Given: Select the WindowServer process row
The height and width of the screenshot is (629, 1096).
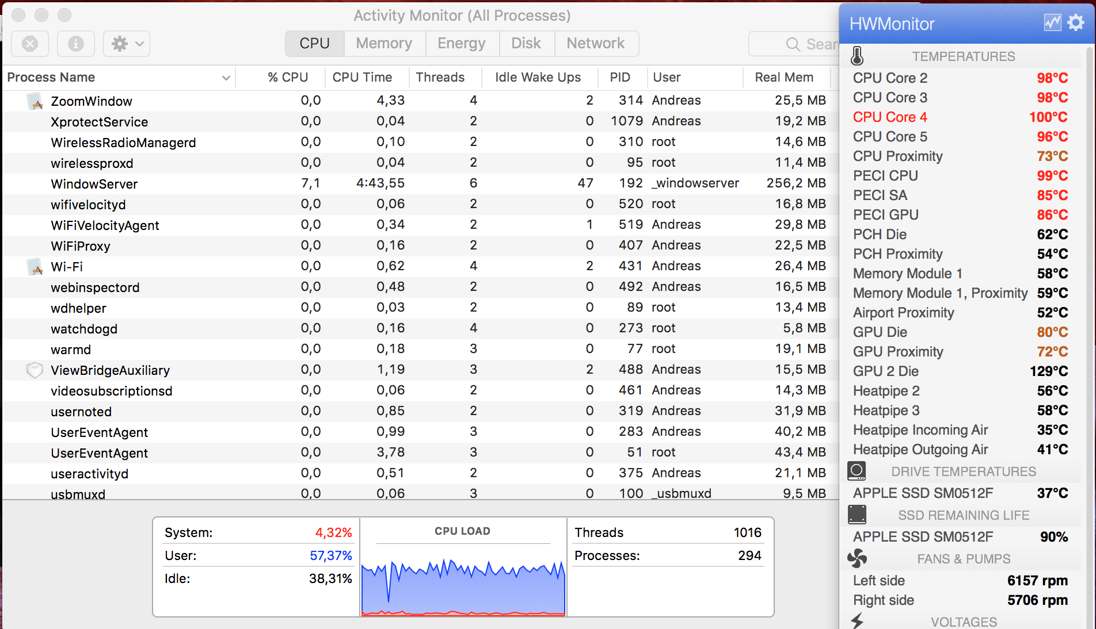Looking at the screenshot, I should 420,184.
